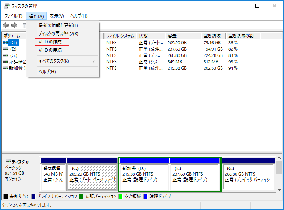
Task: Click the scroll down arrow of disk pane
Action: [279, 190]
